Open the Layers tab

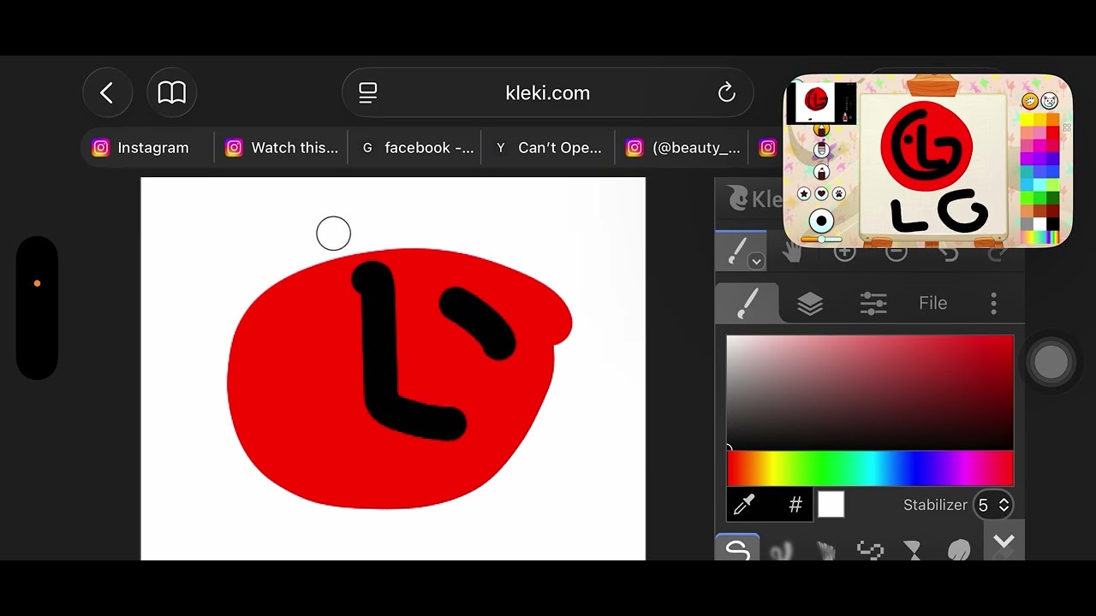810,304
